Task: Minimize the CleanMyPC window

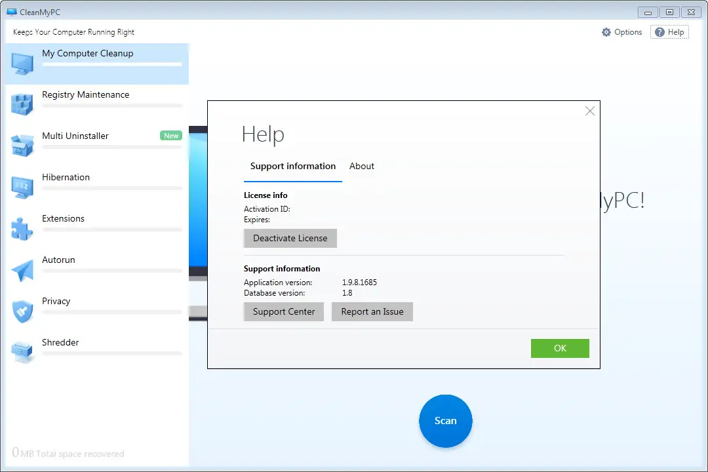Action: click(648, 12)
